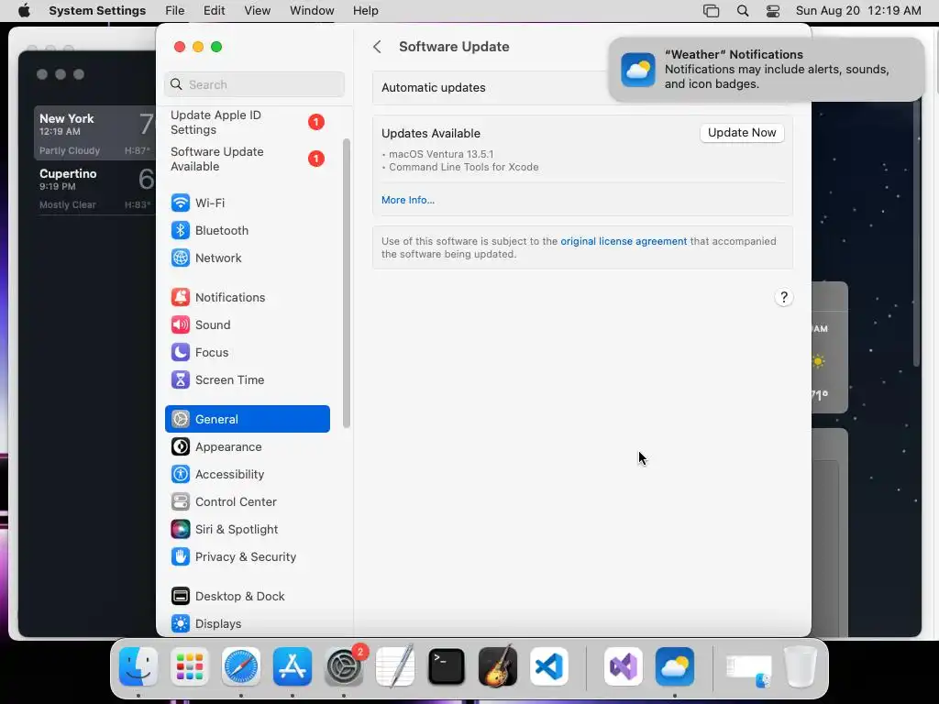Open Safari from the Dock

241,667
